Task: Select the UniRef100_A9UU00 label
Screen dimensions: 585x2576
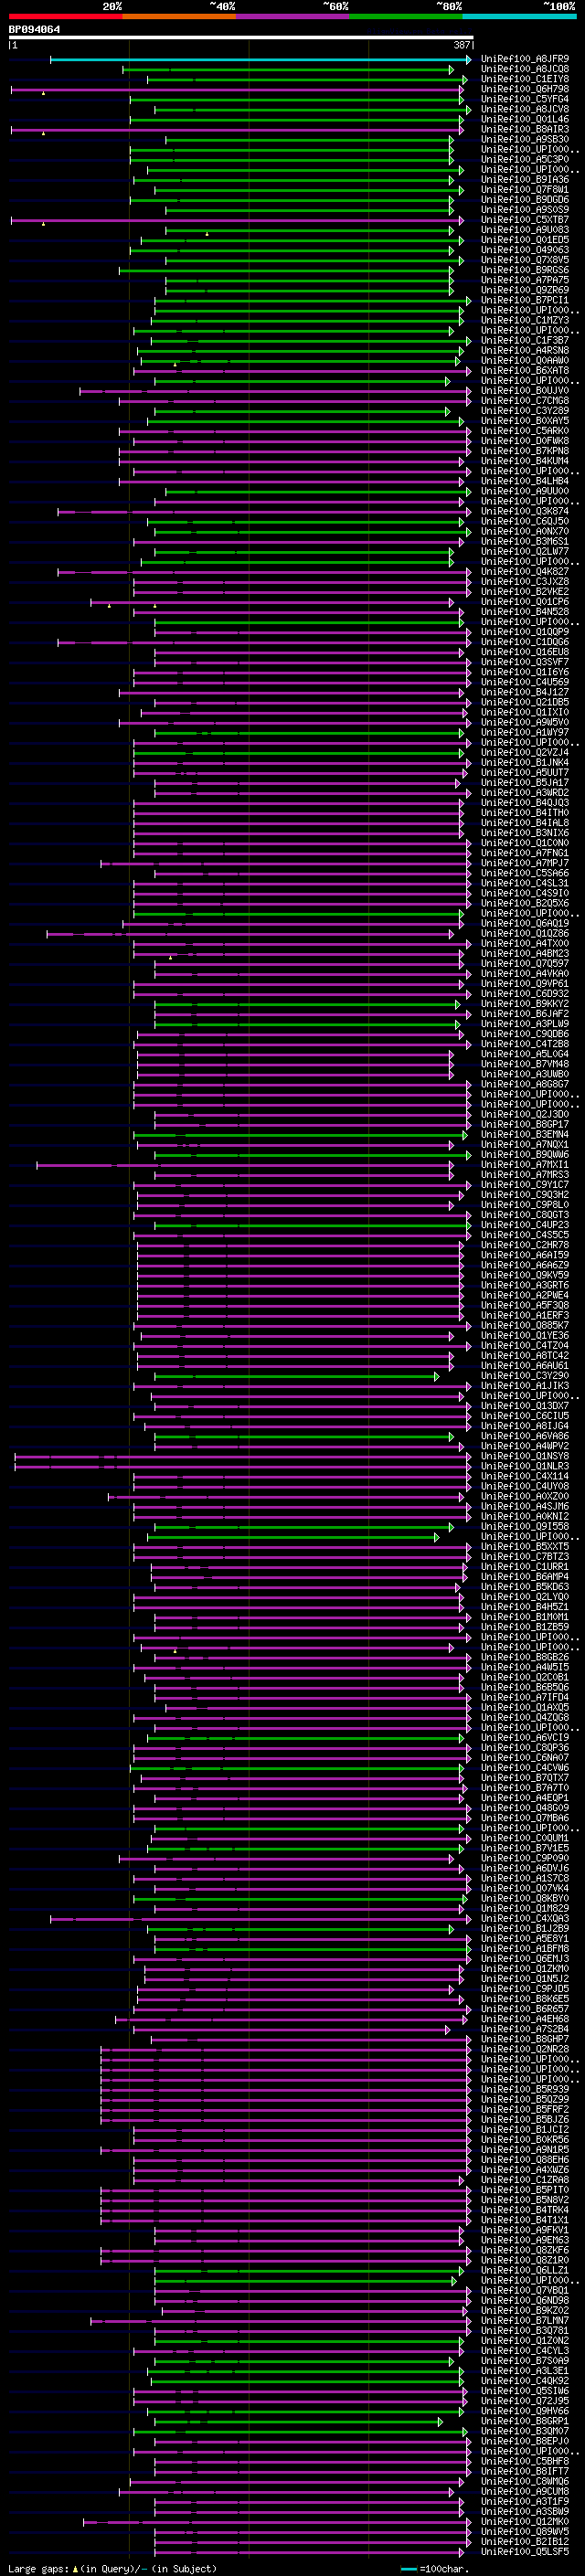Action: (525, 491)
